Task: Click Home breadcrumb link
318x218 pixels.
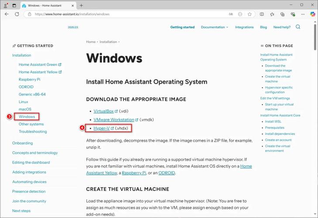Action: [91, 42]
